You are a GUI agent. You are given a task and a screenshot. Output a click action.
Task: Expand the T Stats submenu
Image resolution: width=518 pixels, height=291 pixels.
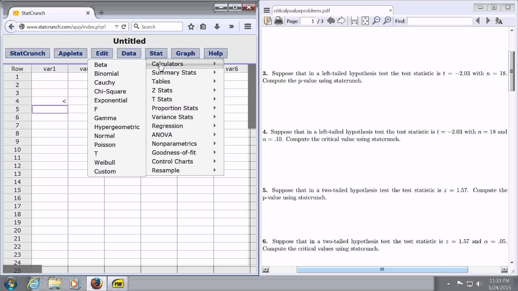184,99
